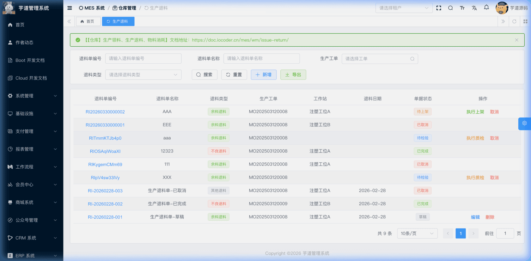The height and width of the screenshot is (261, 531).
Task: Click the go-to page number input
Action: 505,234
